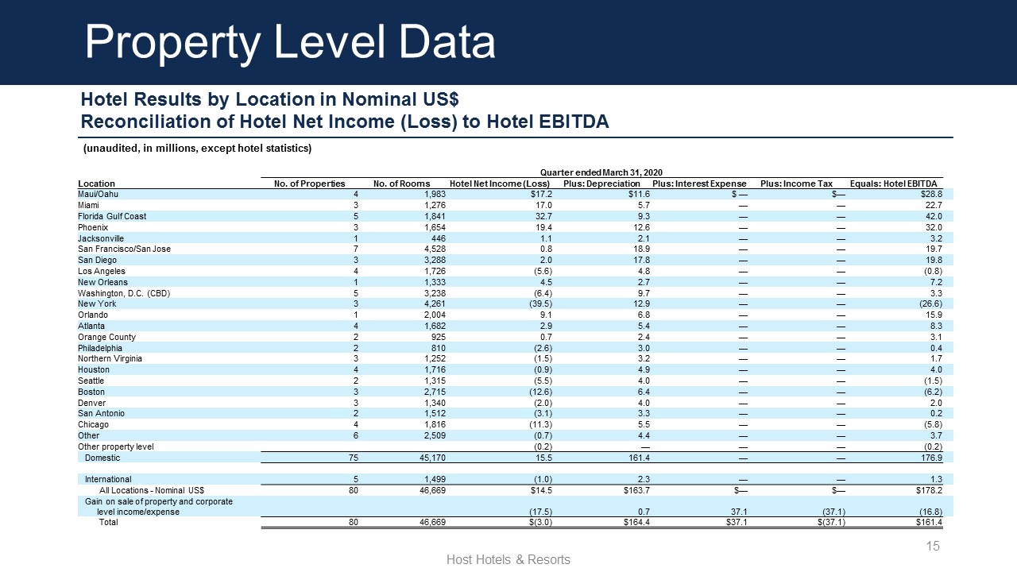Image resolution: width=1017 pixels, height=572 pixels.
Task: Click the 'Property Level Data' slide title
Action: coord(290,41)
